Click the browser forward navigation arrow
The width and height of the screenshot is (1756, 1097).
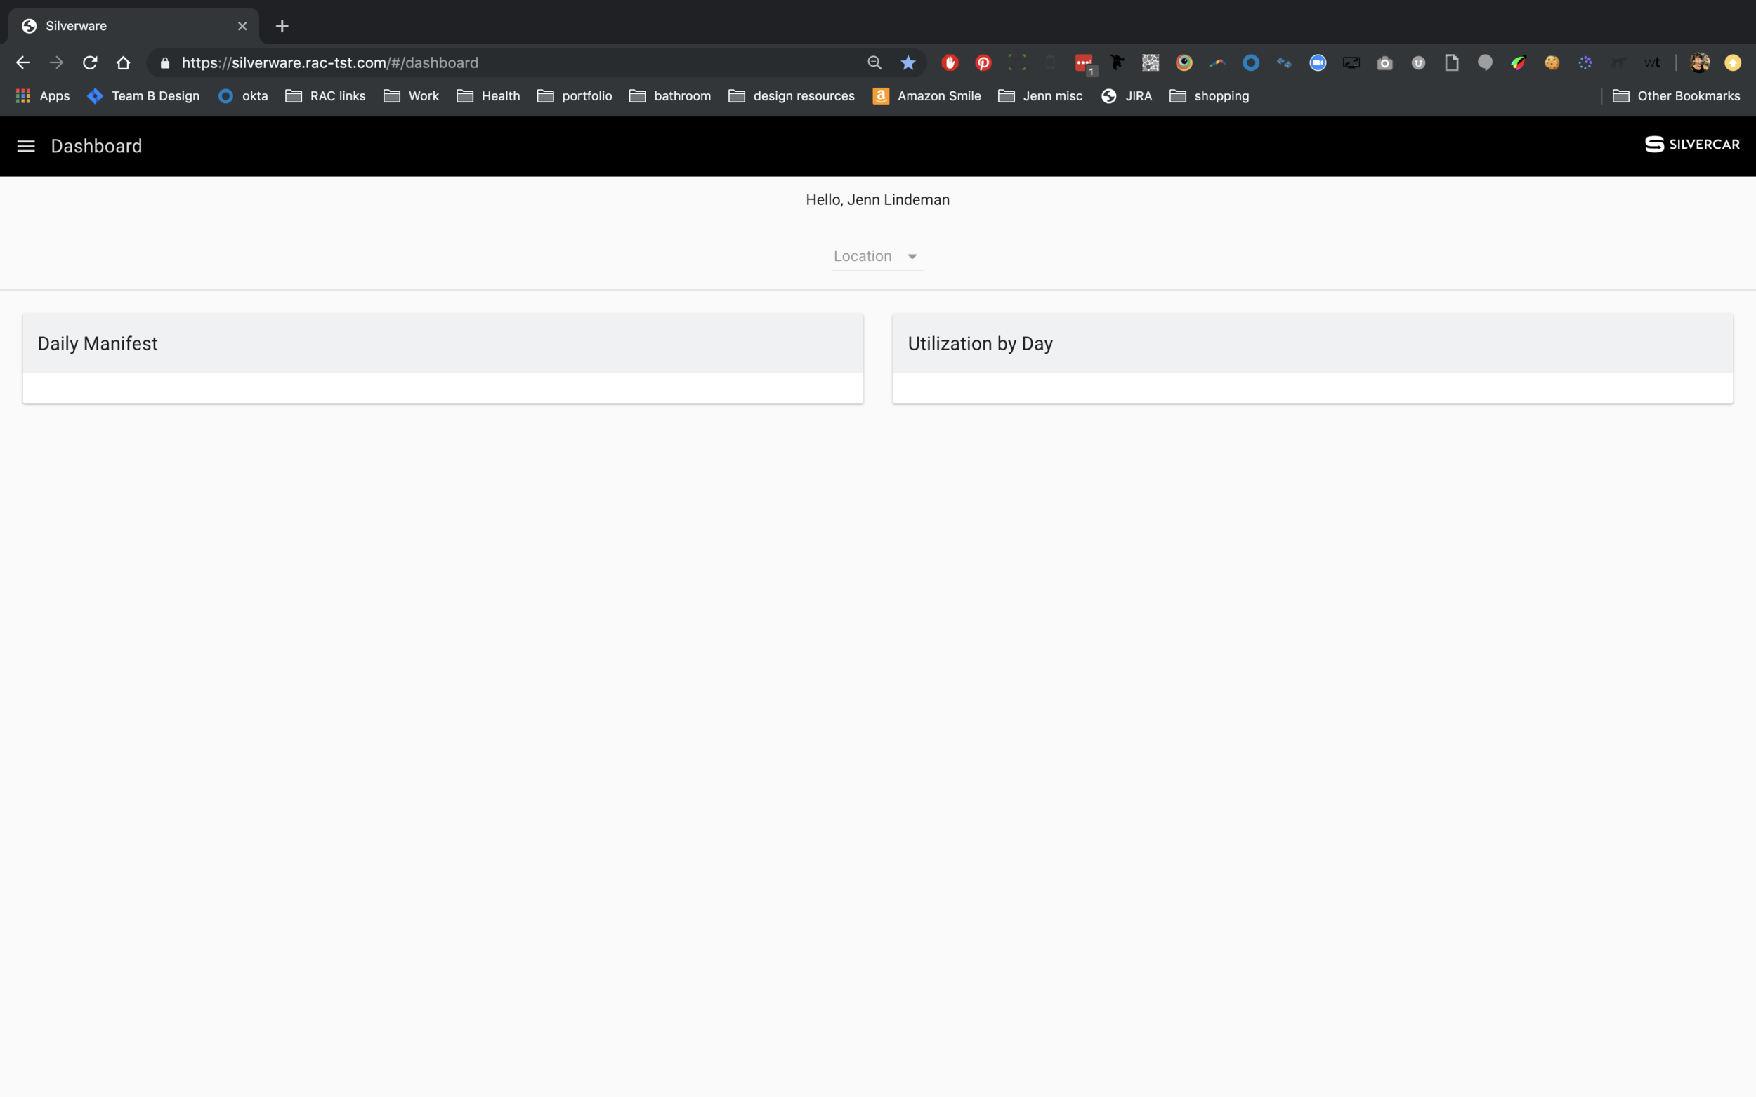pyautogui.click(x=55, y=62)
